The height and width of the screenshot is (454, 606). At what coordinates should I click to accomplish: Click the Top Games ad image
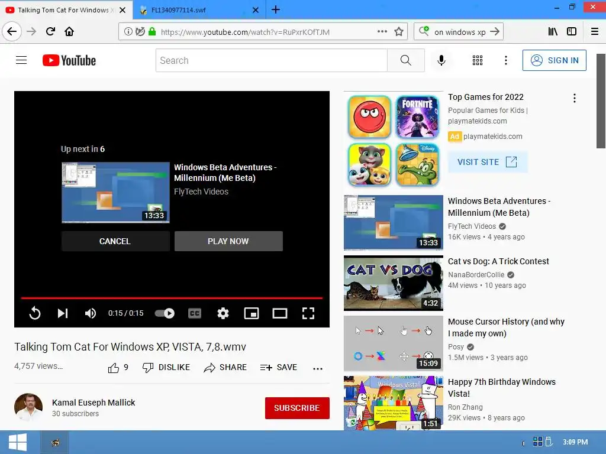[394, 141]
